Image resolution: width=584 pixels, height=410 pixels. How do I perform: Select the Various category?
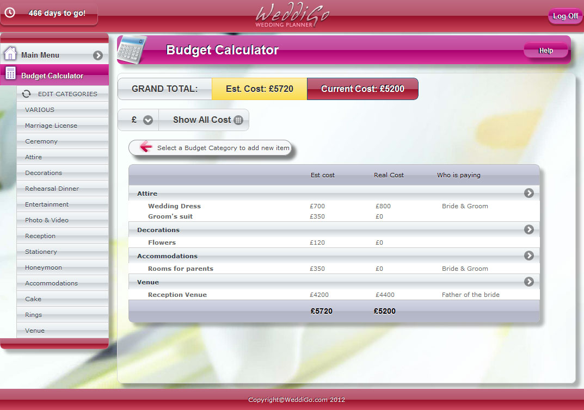pos(63,110)
